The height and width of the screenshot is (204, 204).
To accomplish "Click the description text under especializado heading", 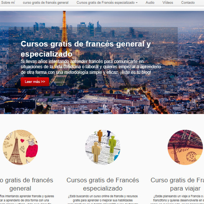I will [103, 199].
